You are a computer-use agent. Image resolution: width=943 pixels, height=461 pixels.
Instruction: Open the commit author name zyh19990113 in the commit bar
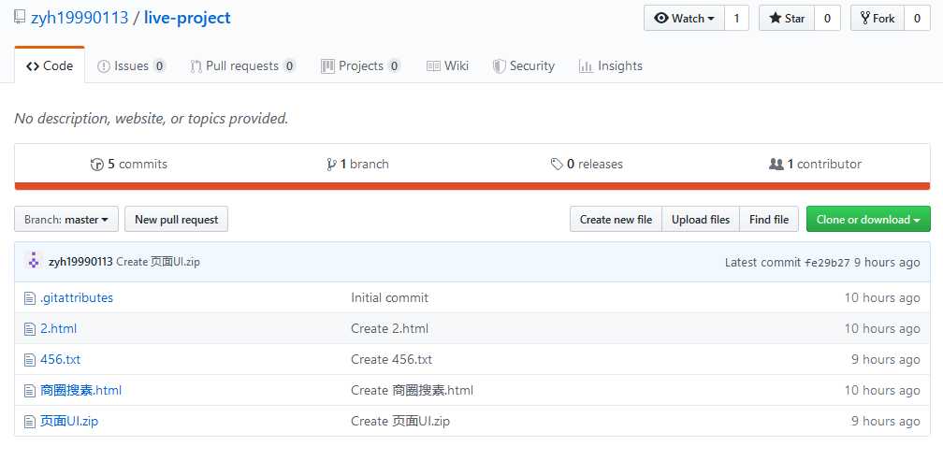coord(80,262)
